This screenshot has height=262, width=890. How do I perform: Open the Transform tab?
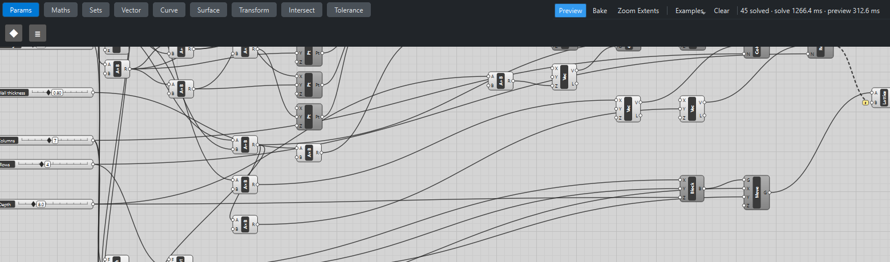[254, 10]
